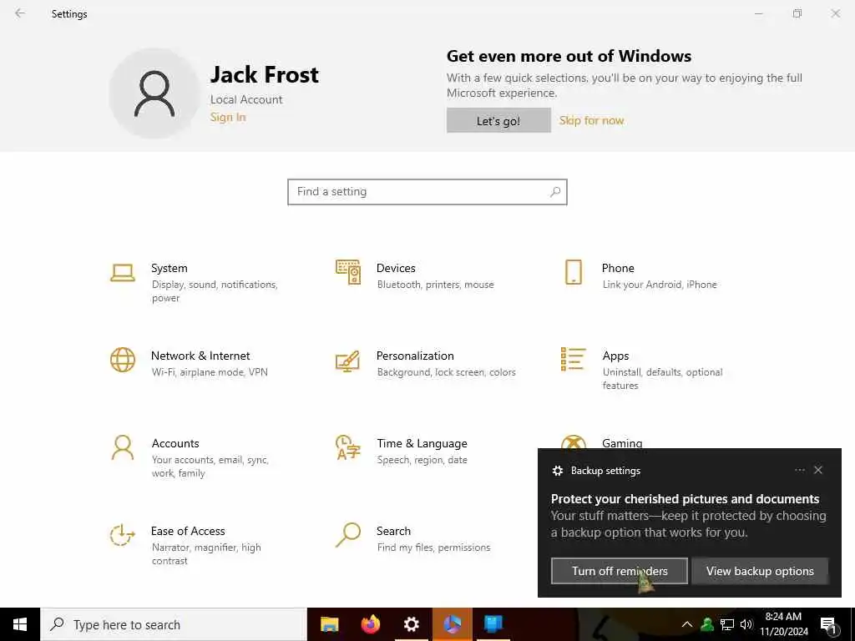Open the Action Center notifications icon
Screen dimensions: 855x641
pos(828,625)
